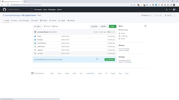Open the pareinjeanphilippe owner link
The image size is (179, 100).
[x=13, y=15]
